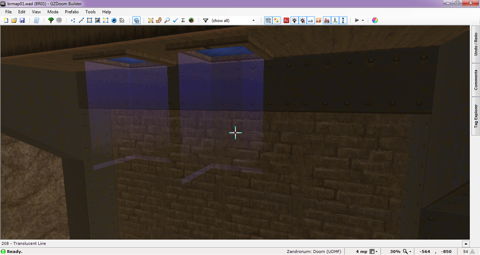The image size is (480, 255).
Task: Open the File menu
Action: (x=8, y=12)
